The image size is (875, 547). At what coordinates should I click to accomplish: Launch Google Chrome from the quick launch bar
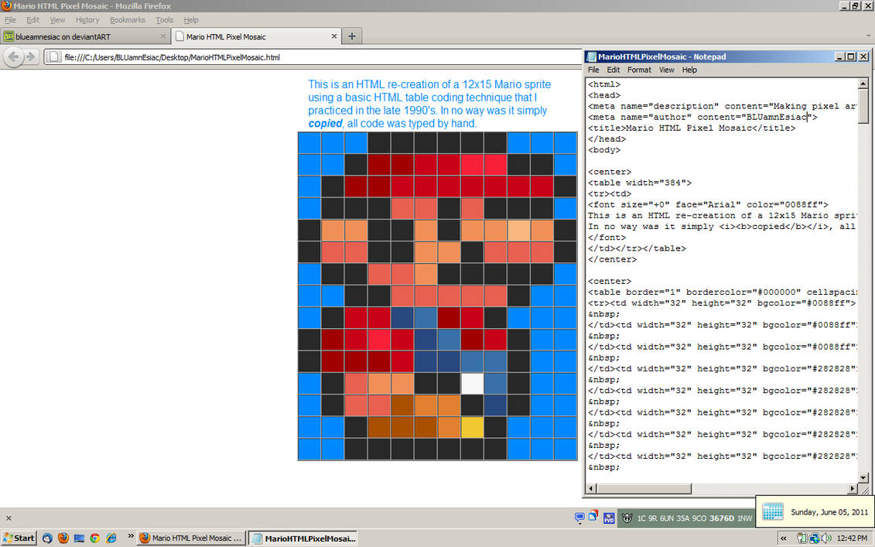pos(94,538)
